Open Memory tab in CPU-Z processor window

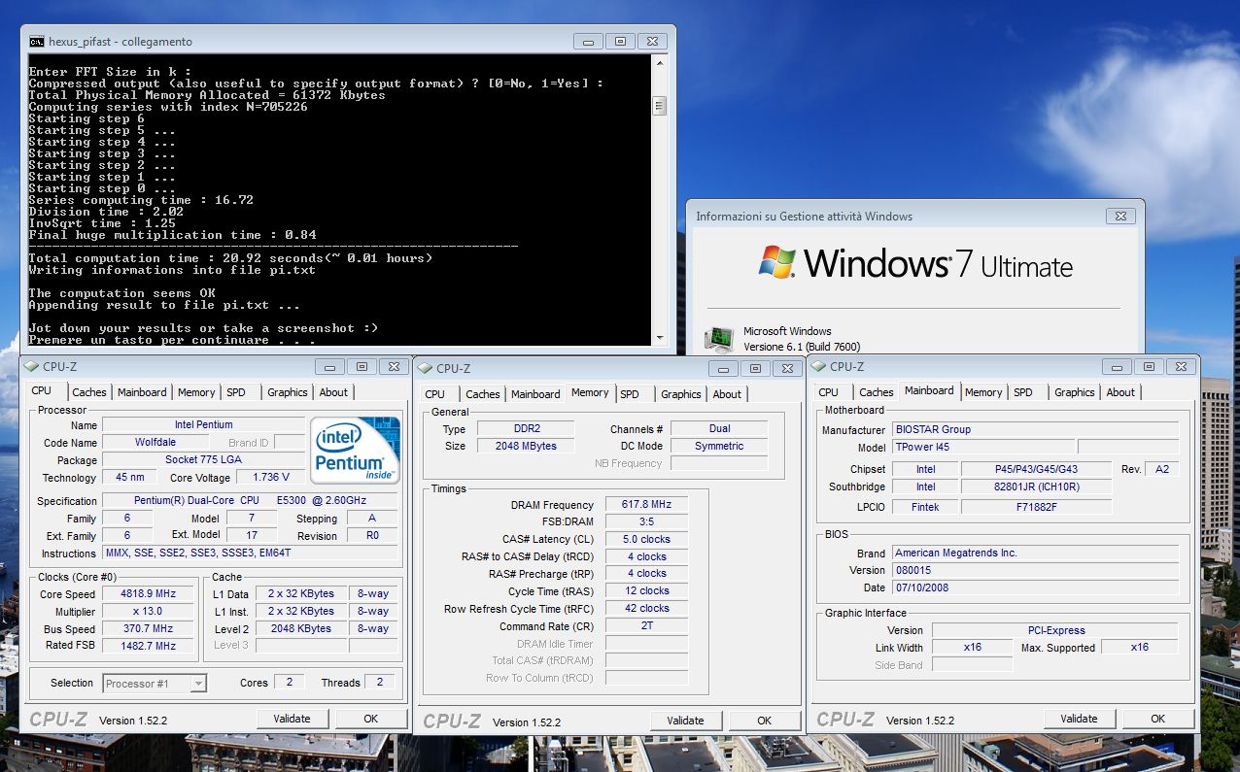click(x=196, y=392)
